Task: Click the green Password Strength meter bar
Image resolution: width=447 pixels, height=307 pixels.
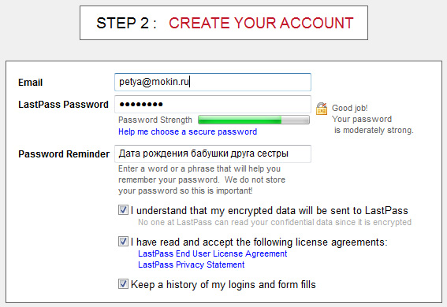Action: click(254, 120)
